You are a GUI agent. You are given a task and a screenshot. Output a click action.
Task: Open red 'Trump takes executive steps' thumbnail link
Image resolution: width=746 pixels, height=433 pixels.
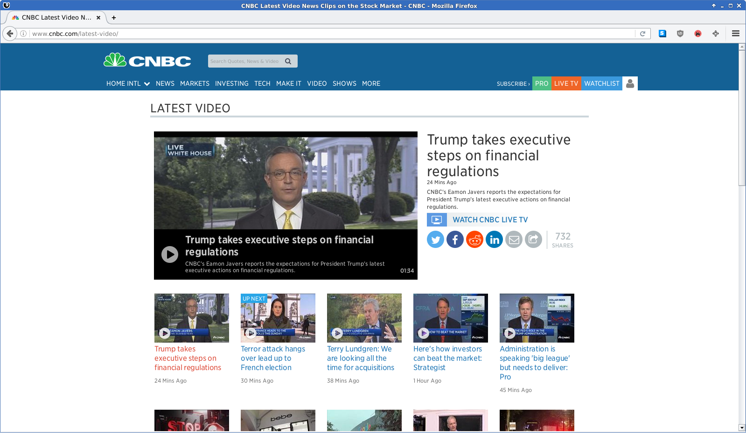coord(188,358)
